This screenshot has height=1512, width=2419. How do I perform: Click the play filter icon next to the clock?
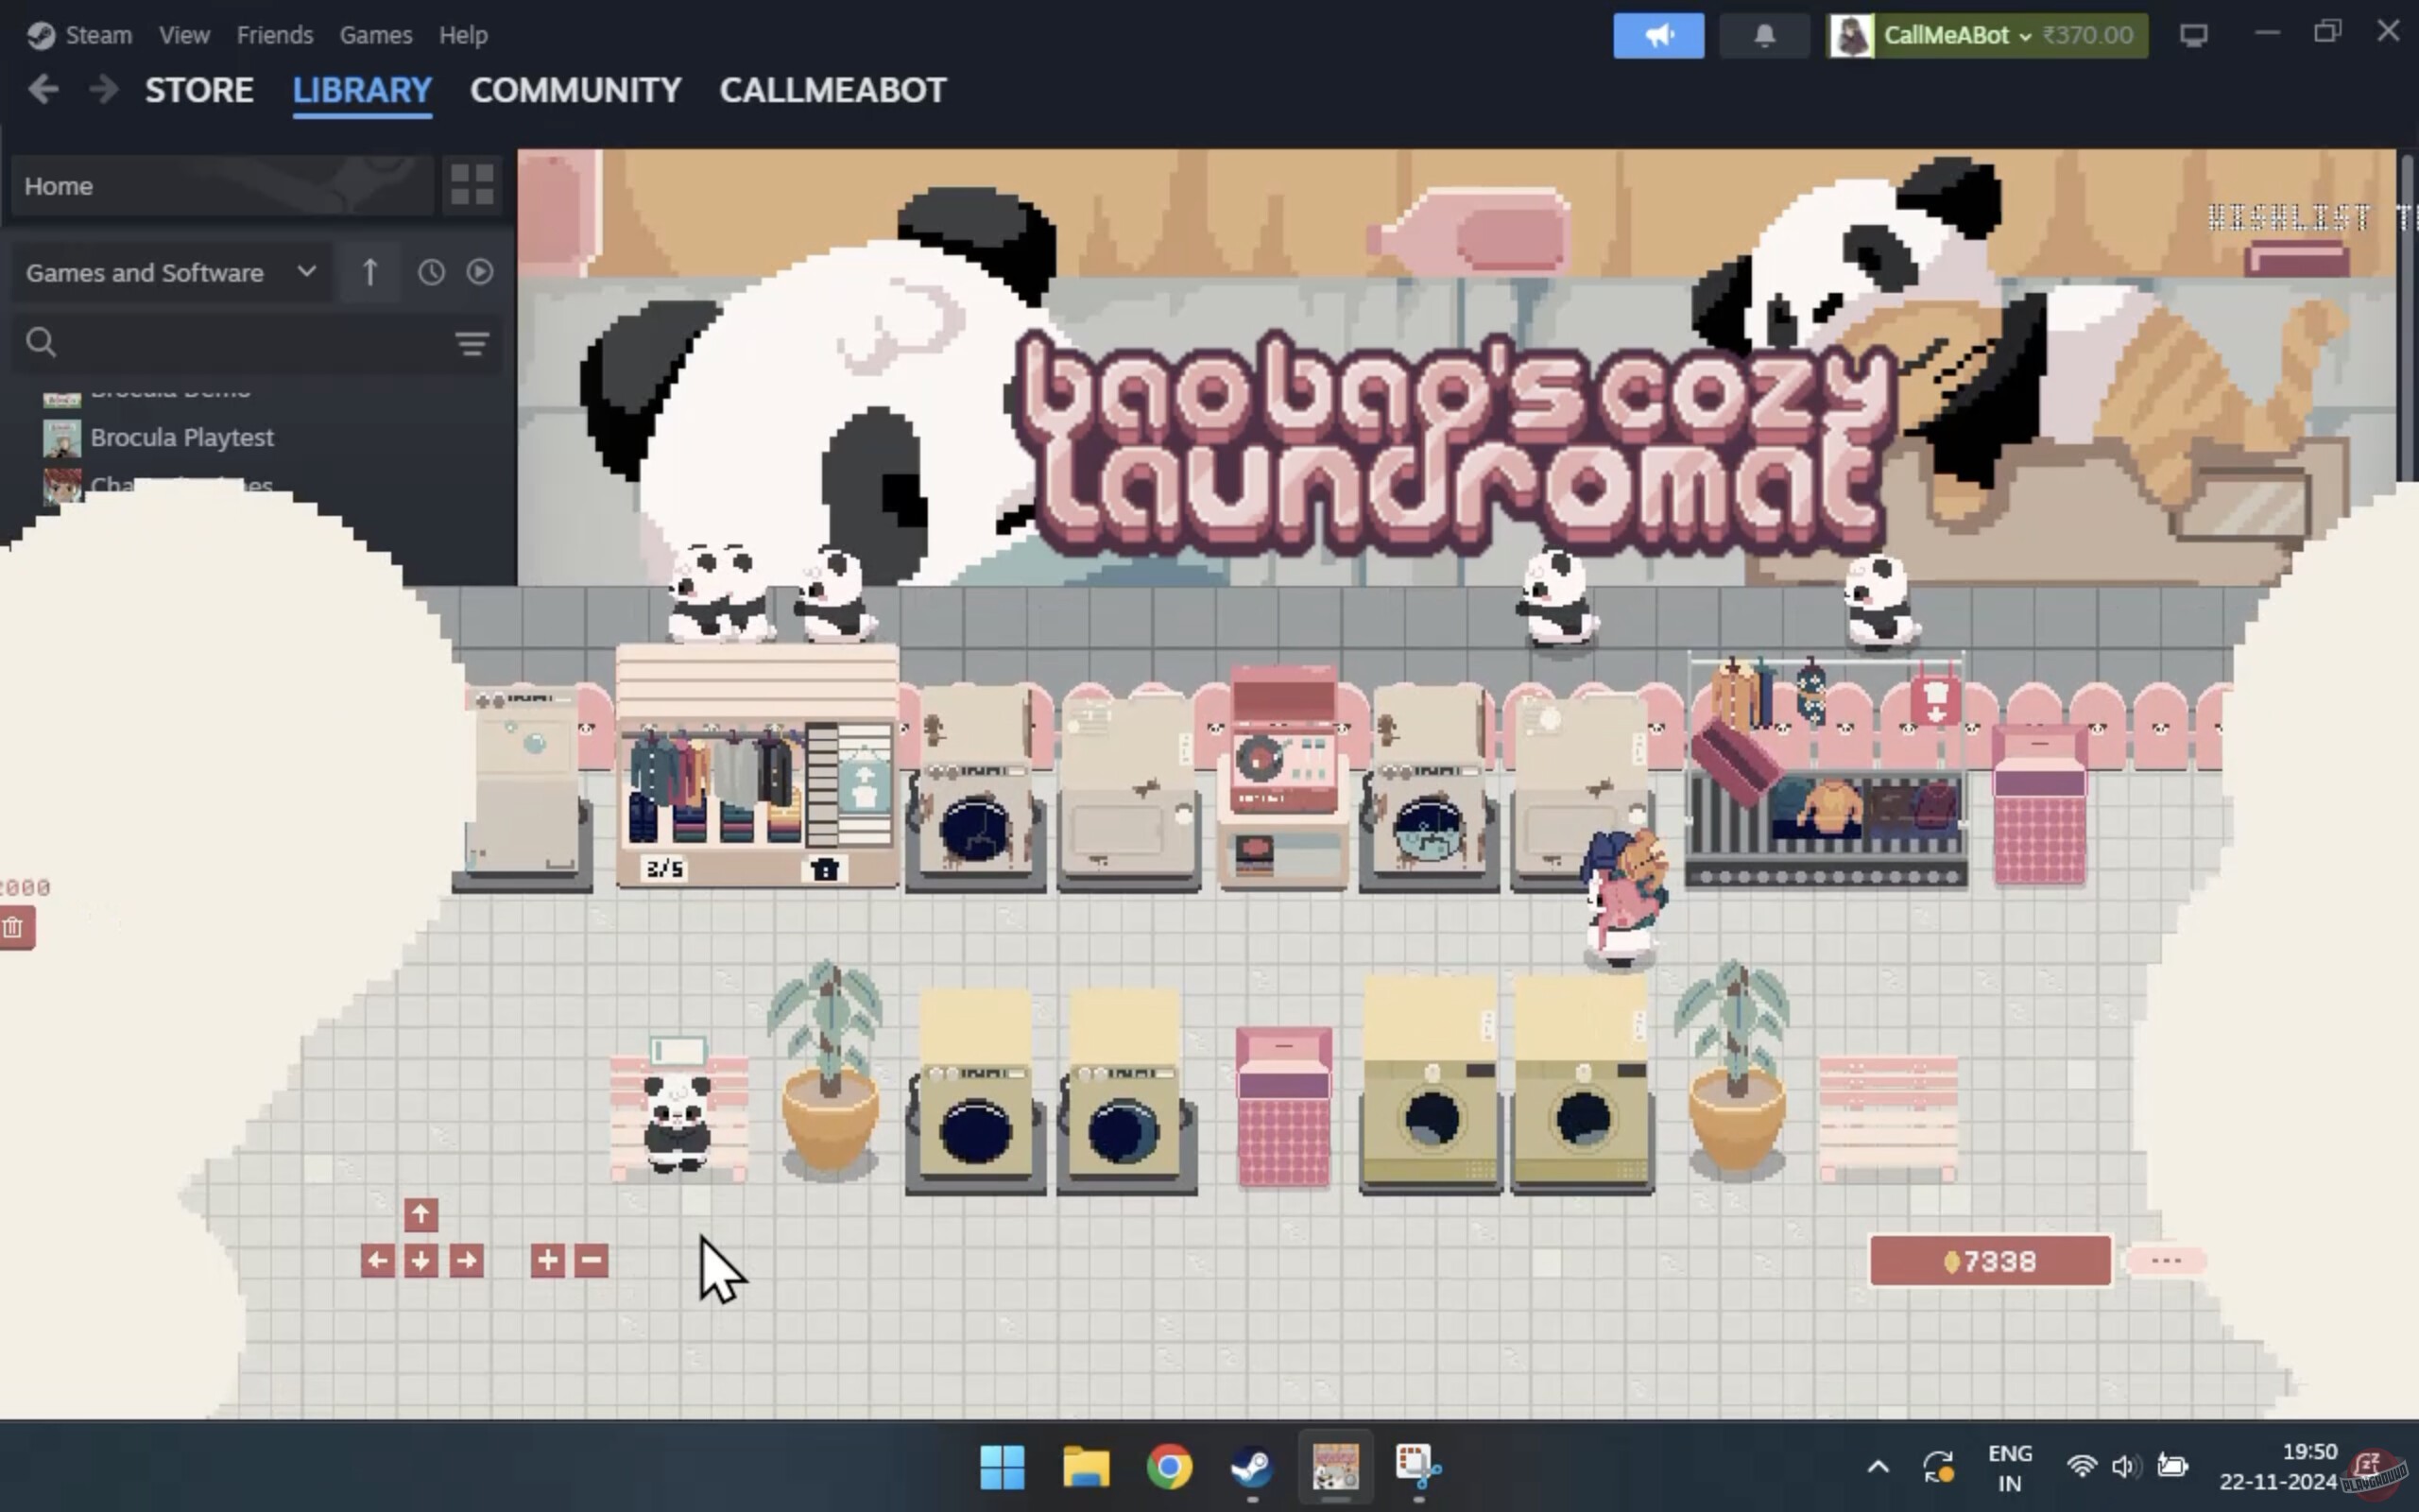coord(481,271)
